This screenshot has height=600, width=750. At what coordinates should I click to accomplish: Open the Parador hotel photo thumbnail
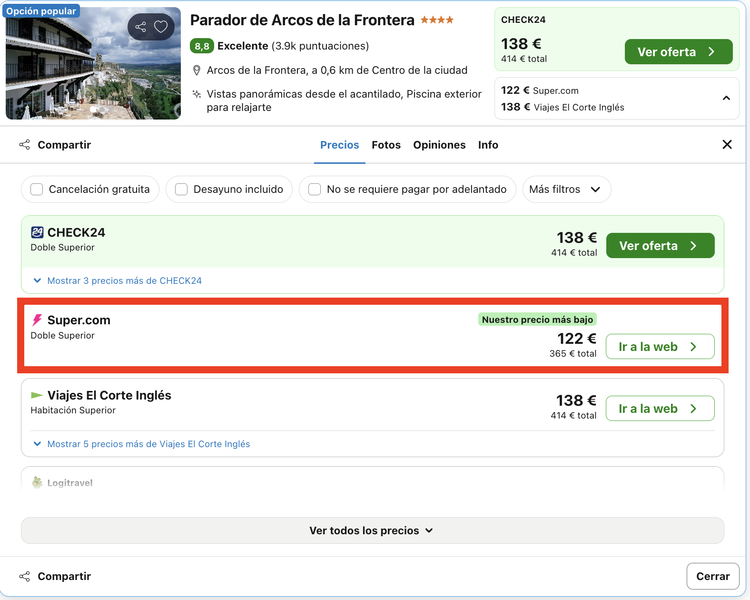[93, 63]
